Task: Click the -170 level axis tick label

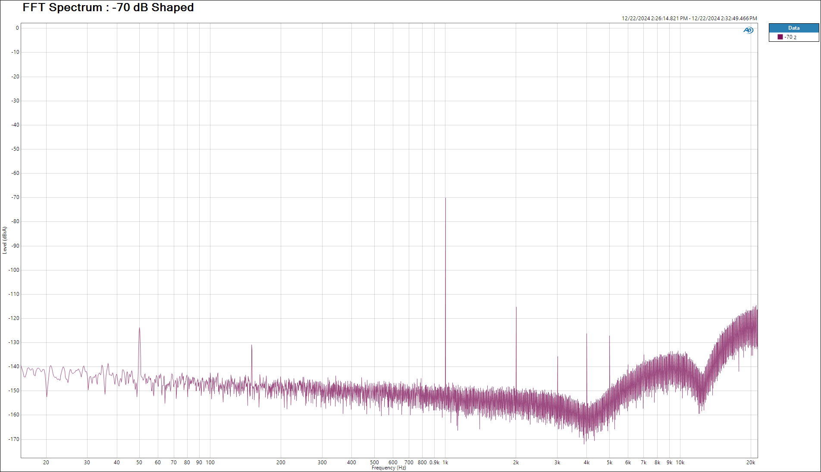Action: [x=15, y=439]
